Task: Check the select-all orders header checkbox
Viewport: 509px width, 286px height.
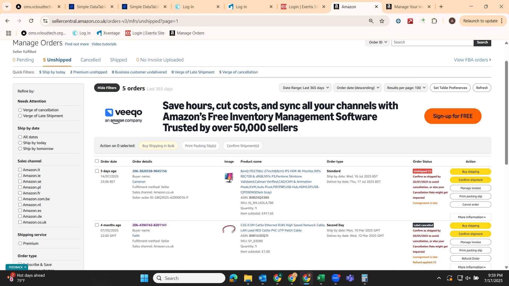Action: click(x=97, y=161)
